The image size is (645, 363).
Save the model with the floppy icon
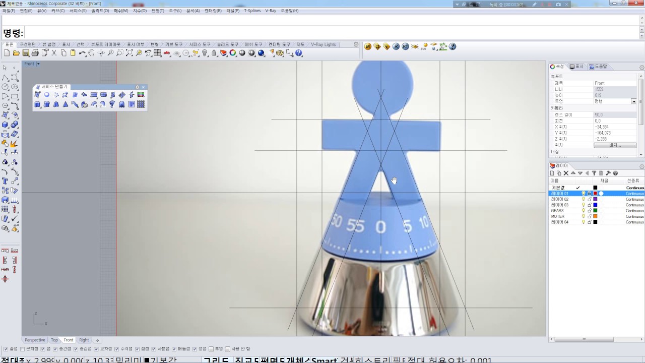(26, 53)
